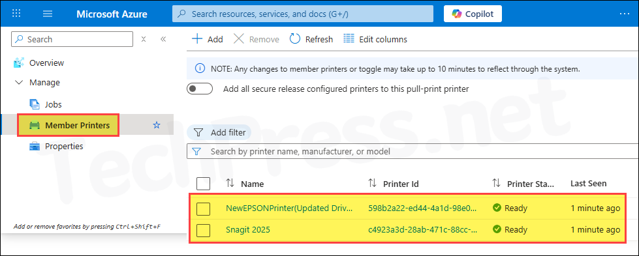Click printer ID 598b2a22-ed44-4a1d-98e0...
The image size is (639, 256).
click(422, 208)
